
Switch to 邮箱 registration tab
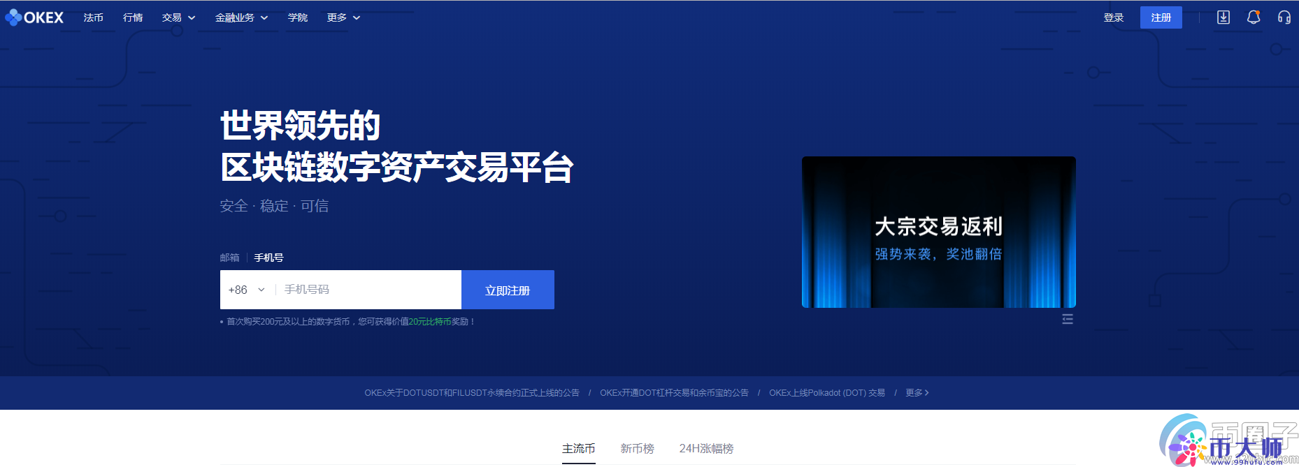pos(229,258)
